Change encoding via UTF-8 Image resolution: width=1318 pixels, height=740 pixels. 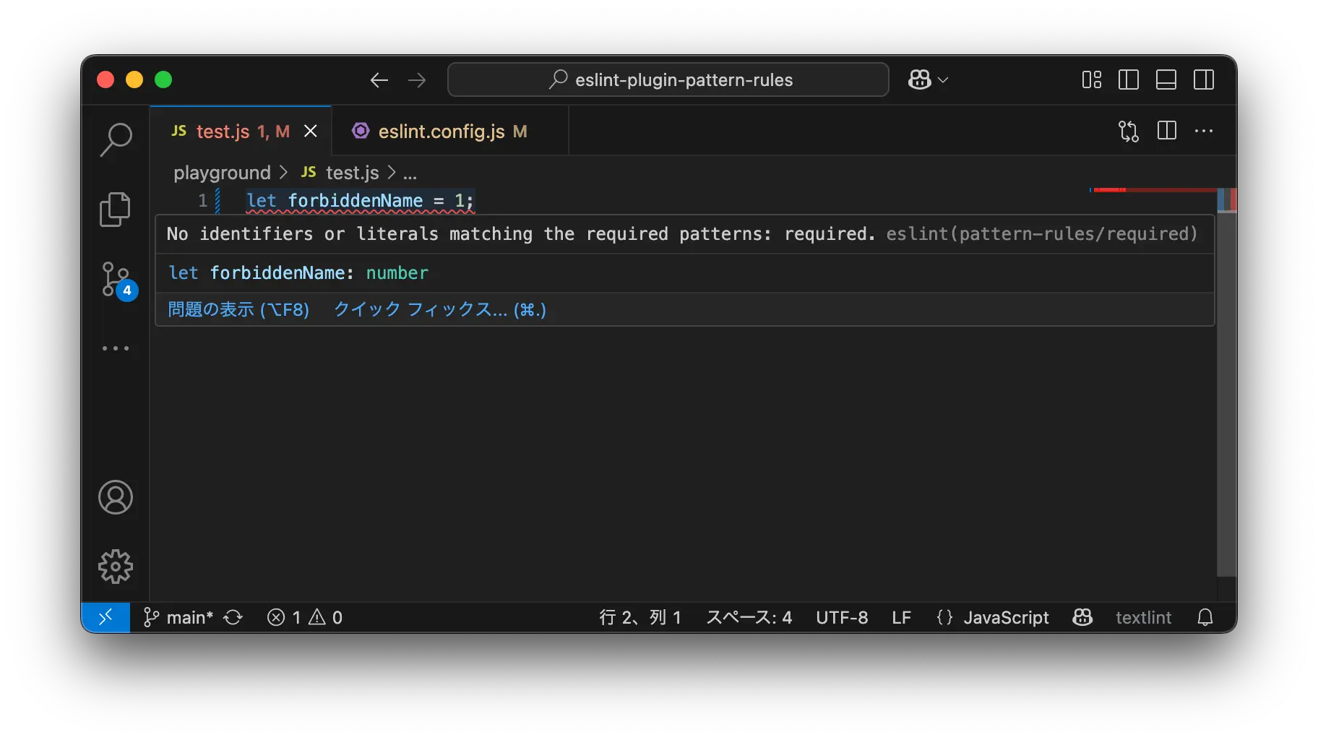[842, 617]
